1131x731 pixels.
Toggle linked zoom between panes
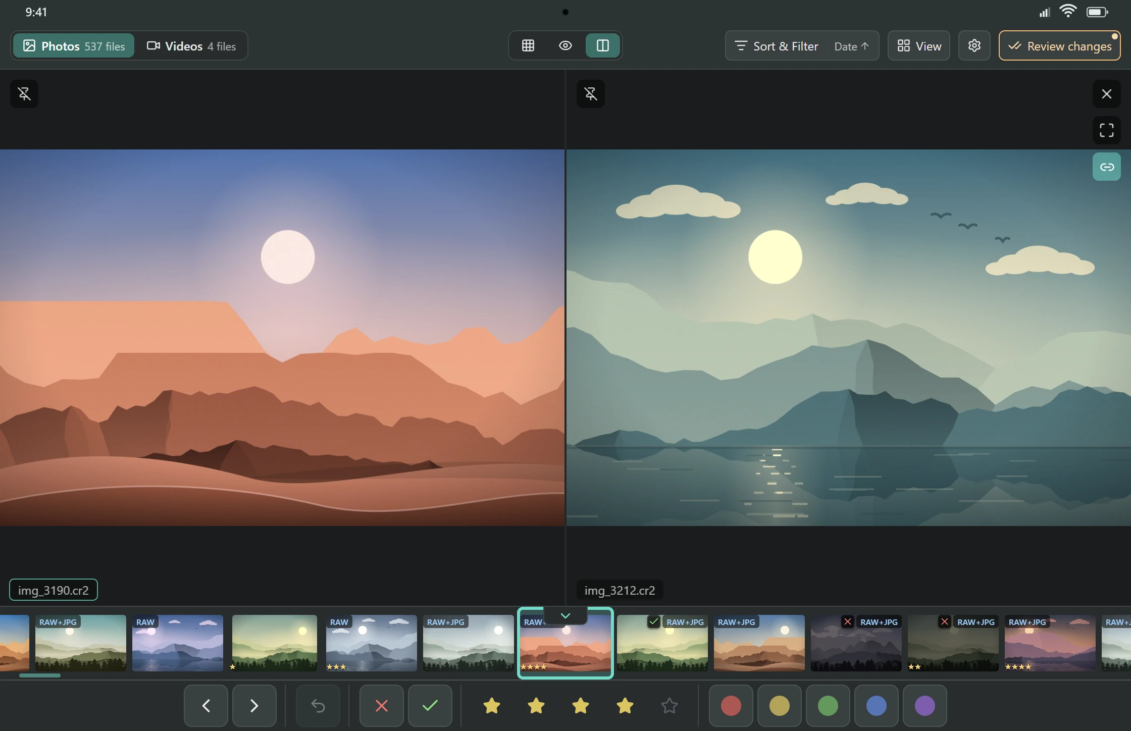(1107, 167)
